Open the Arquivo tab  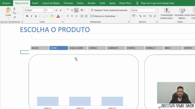click(6, 3)
